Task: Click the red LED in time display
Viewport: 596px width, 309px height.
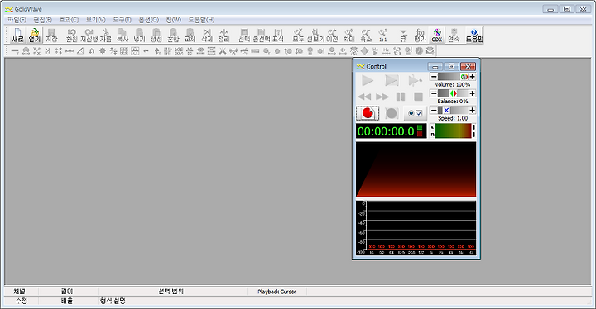Action: (x=420, y=134)
